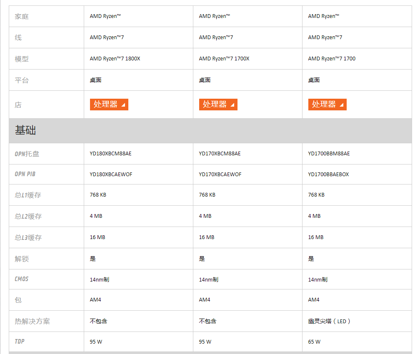Click 14nm制 in the 1700X column
This screenshot has width=415, height=354.
click(x=209, y=279)
